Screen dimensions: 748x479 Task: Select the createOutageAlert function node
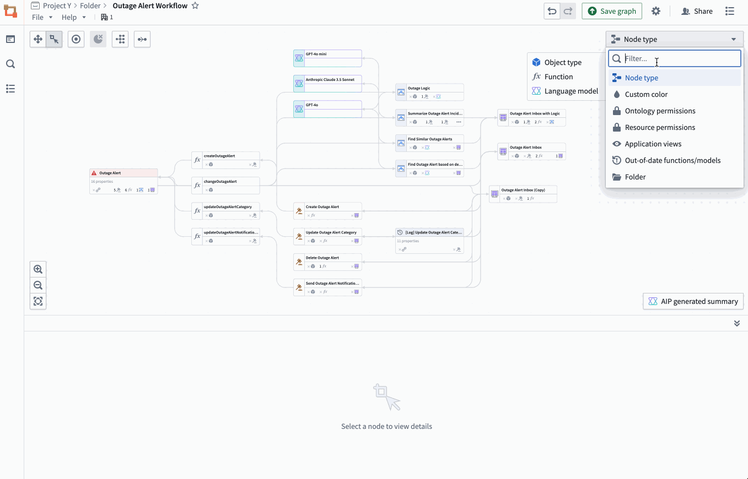[x=225, y=160]
